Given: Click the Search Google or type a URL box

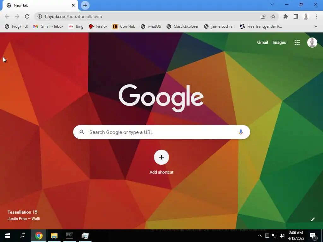Looking at the screenshot, I should [x=161, y=132].
